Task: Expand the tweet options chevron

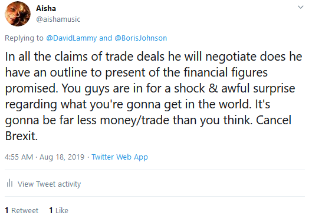Action: [300, 7]
